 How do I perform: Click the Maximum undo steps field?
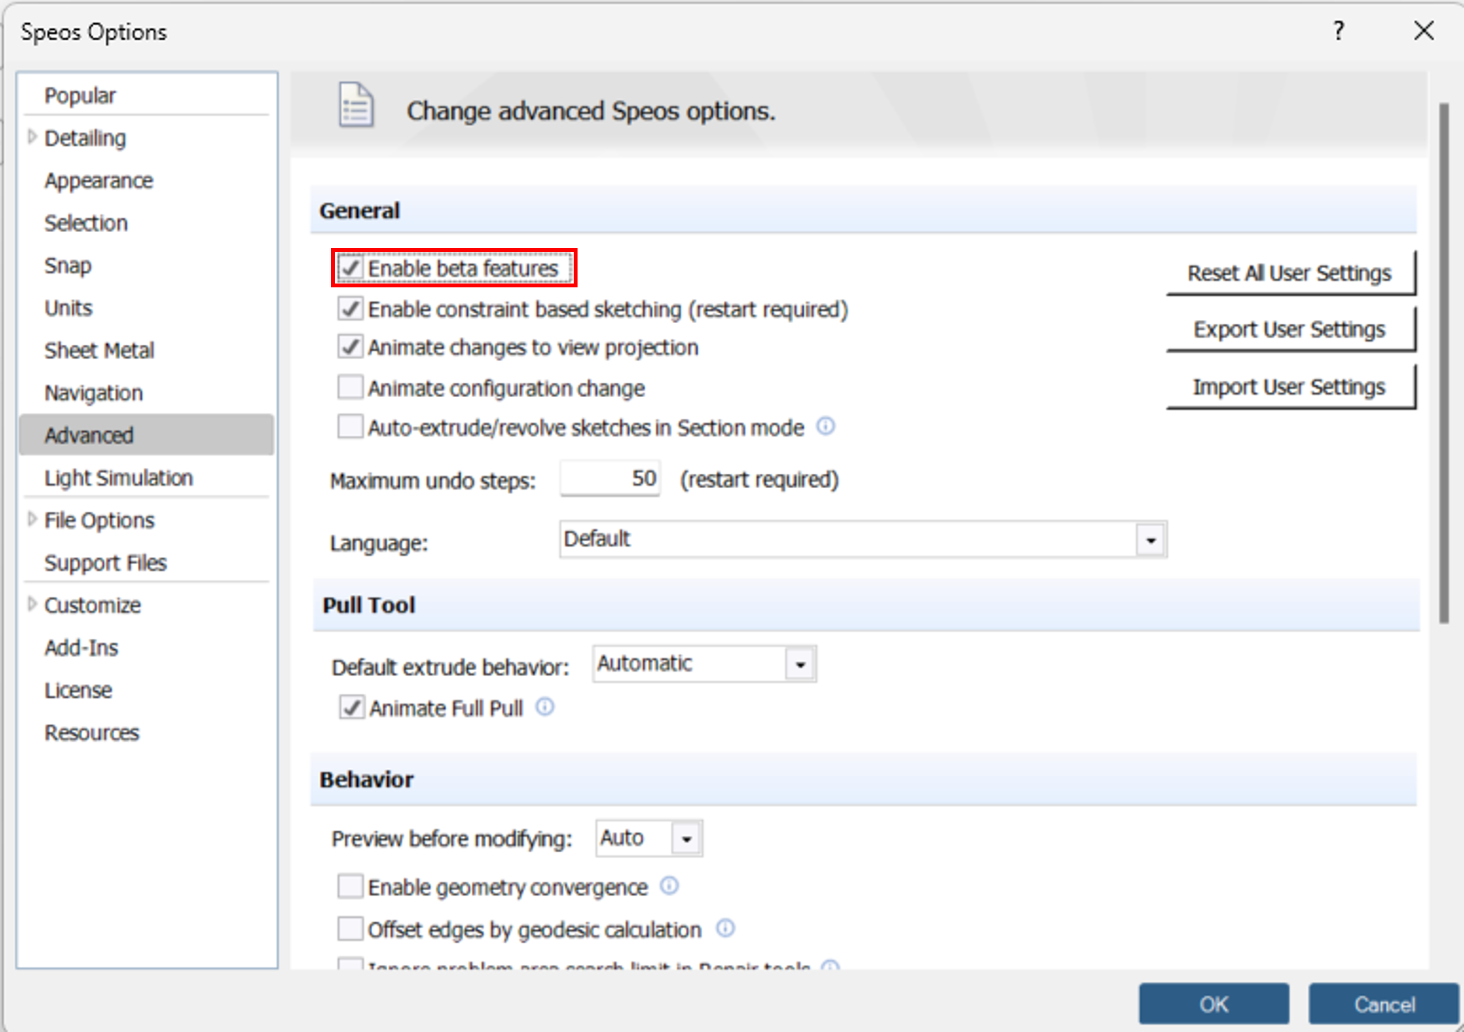click(x=610, y=479)
